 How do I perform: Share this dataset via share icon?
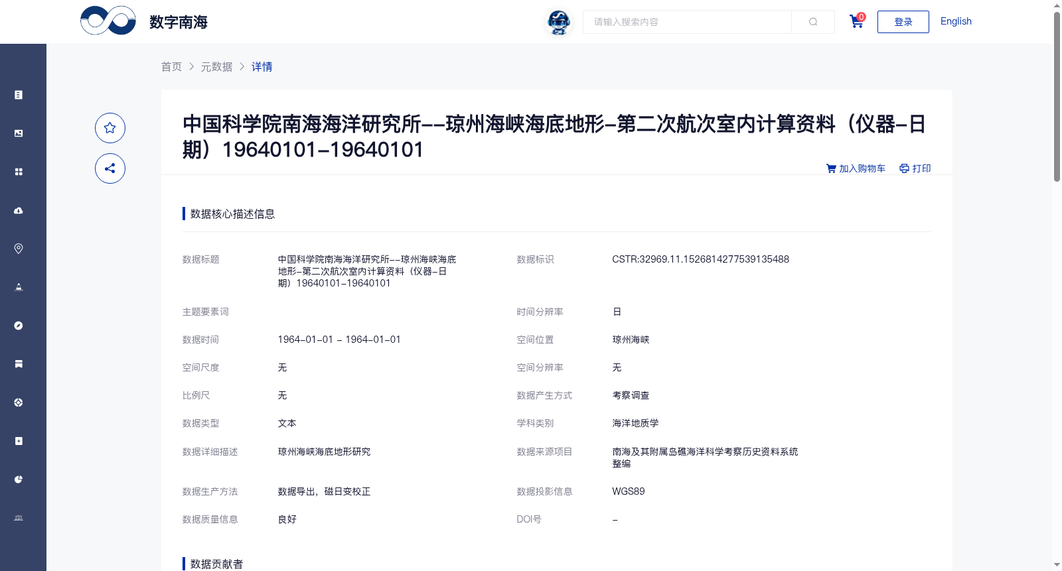pos(110,168)
